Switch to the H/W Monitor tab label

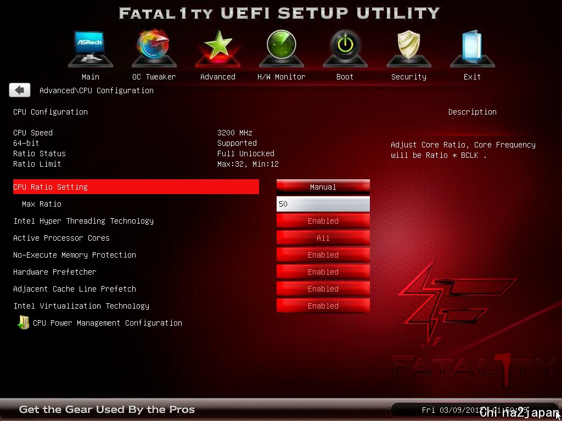(282, 77)
